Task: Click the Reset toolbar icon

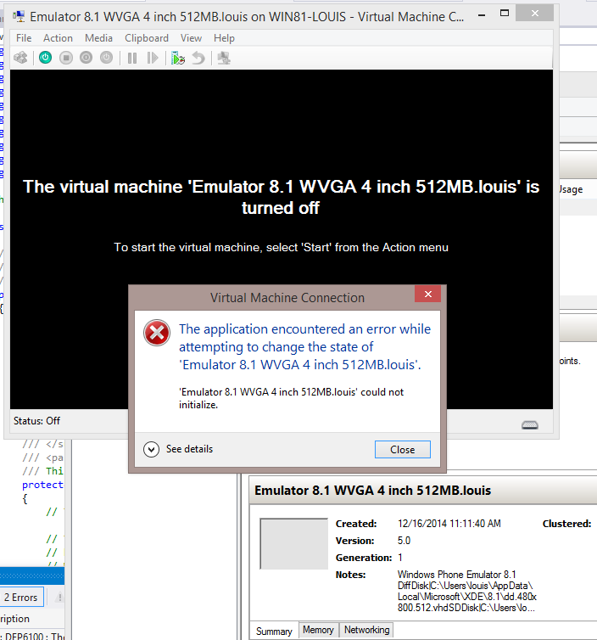Action: pos(153,58)
